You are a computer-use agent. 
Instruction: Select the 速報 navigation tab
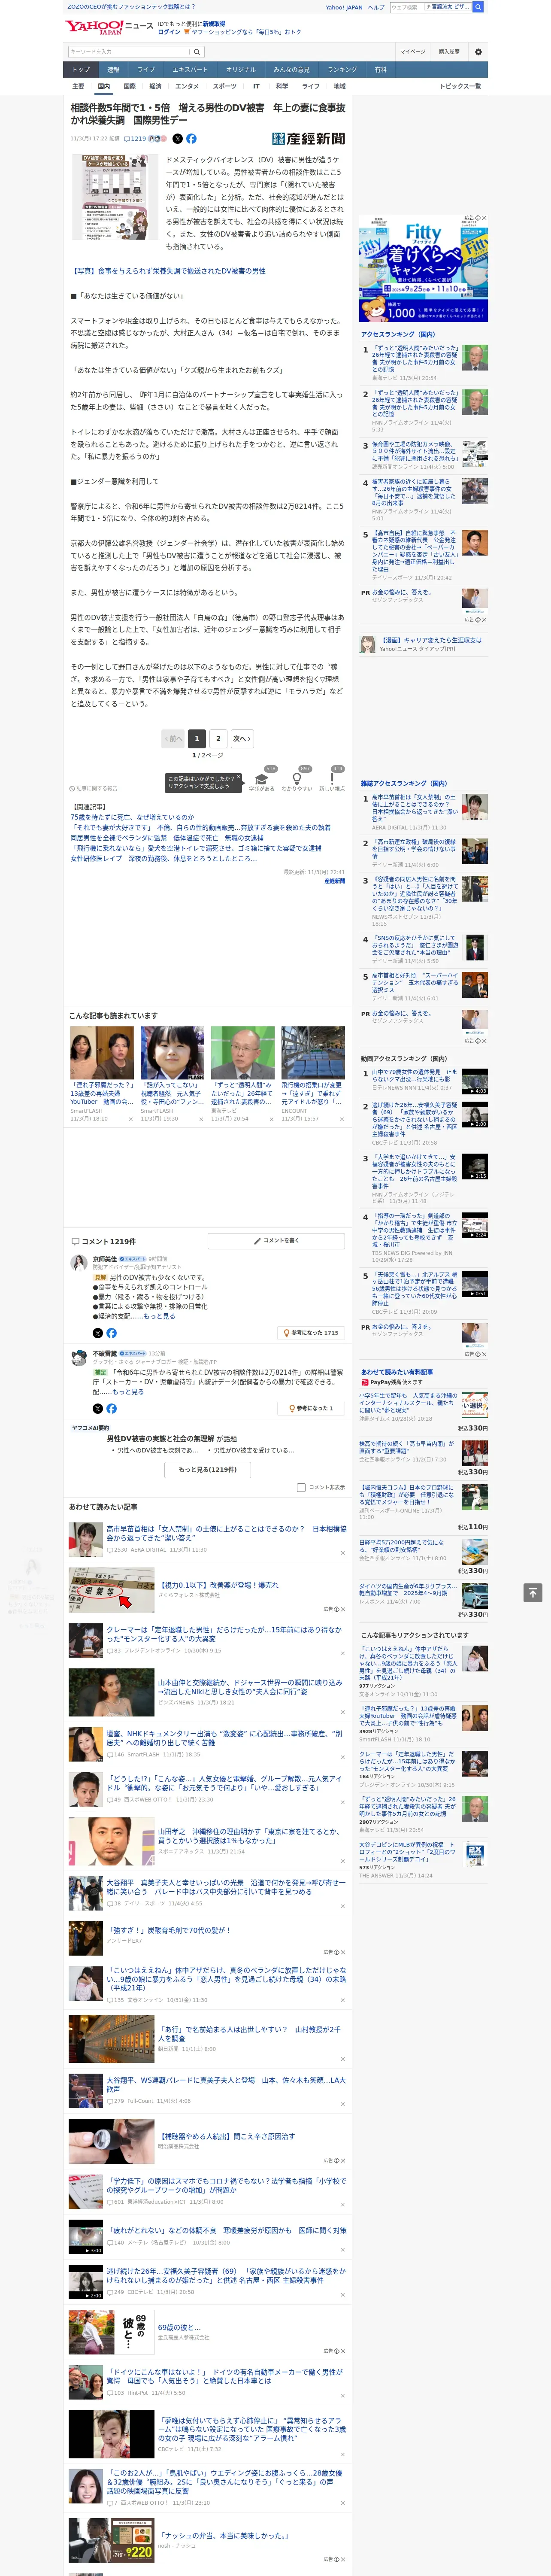(x=113, y=70)
